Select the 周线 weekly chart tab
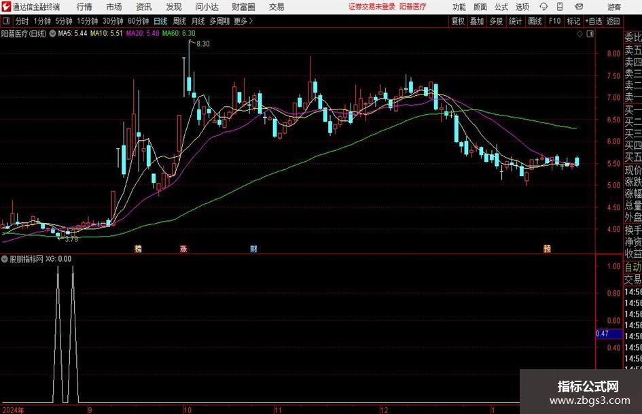Image resolution: width=642 pixels, height=414 pixels. click(179, 21)
